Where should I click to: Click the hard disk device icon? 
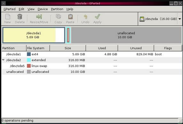(x=142, y=19)
